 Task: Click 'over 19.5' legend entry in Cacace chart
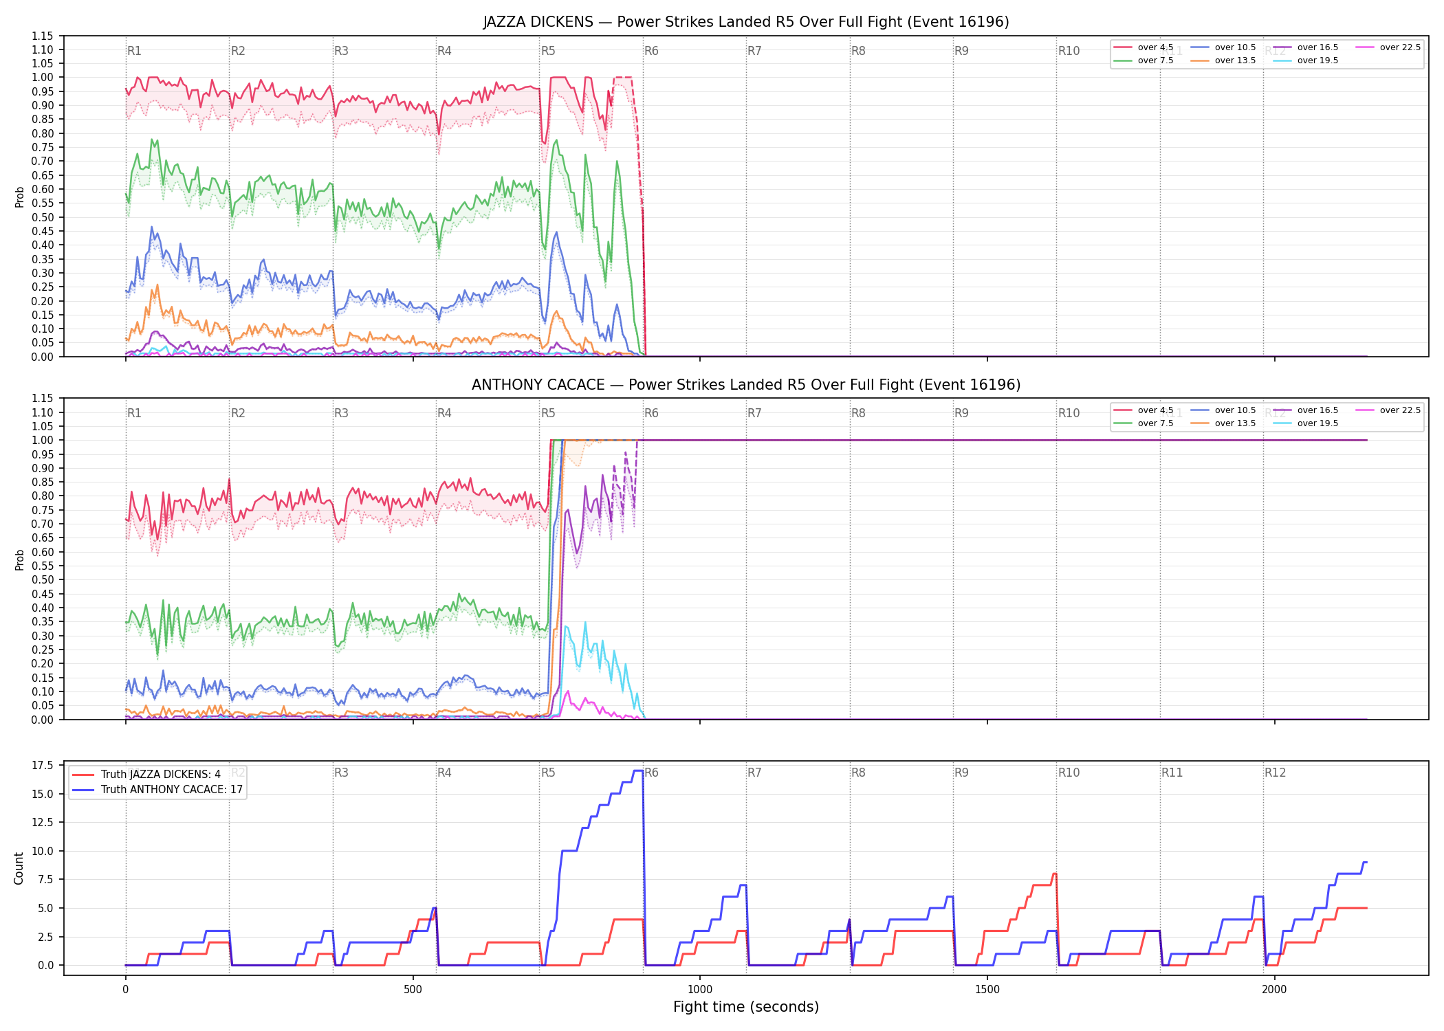click(1306, 423)
